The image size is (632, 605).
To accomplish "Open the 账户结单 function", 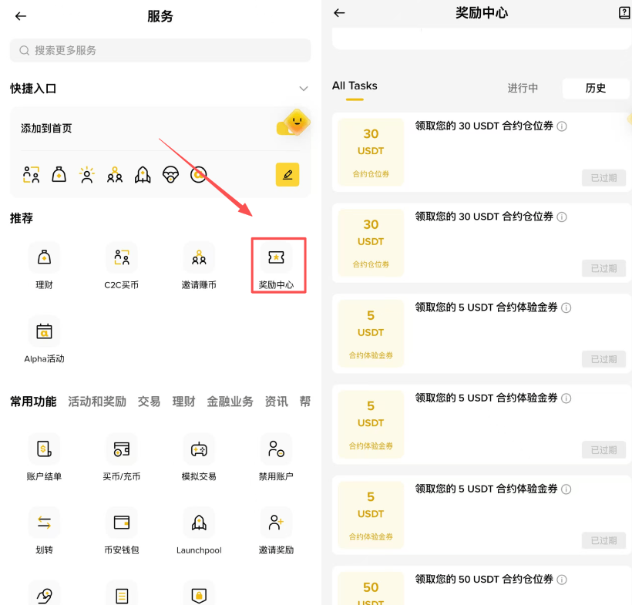I will point(44,457).
